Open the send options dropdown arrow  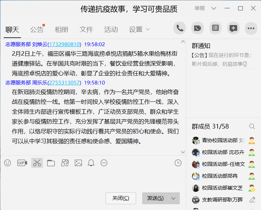point(174,198)
